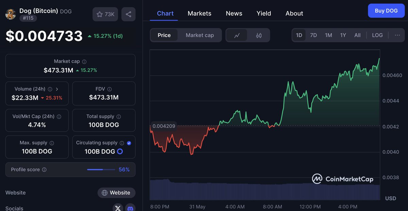Toggle LOG scale on chart

[x=377, y=35]
